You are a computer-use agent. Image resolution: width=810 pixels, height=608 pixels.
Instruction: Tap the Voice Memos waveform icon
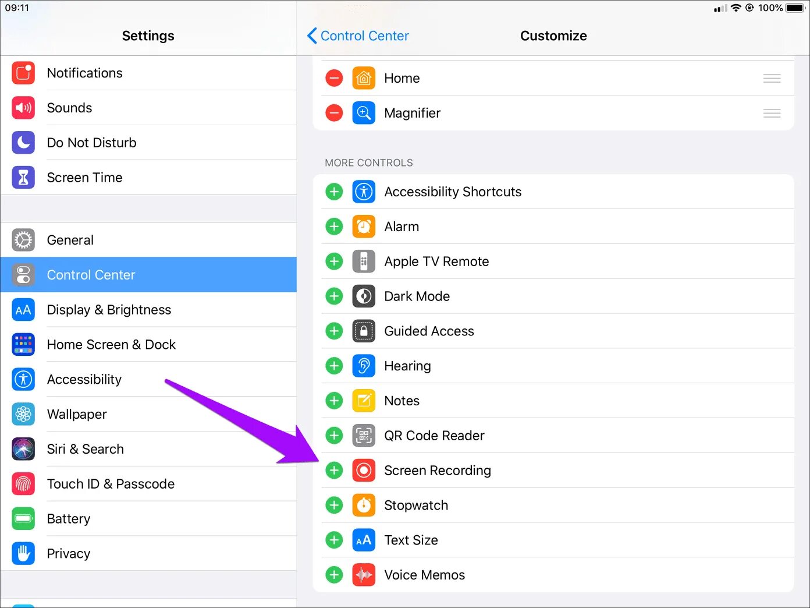pyautogui.click(x=364, y=575)
